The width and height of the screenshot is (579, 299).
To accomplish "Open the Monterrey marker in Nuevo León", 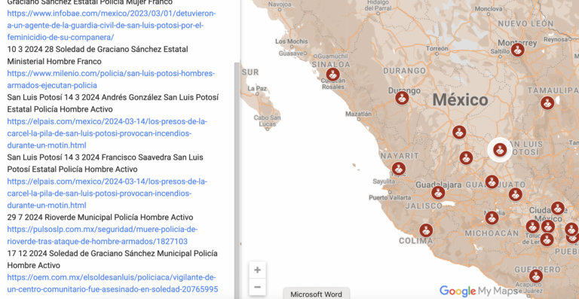I will click(x=518, y=50).
